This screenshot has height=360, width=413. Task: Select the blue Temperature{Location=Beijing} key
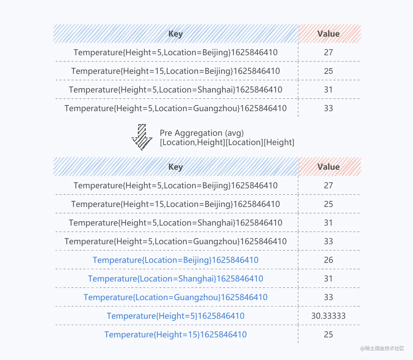coord(175,260)
